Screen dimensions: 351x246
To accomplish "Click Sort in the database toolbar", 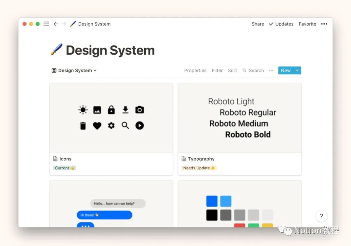I will coord(232,71).
